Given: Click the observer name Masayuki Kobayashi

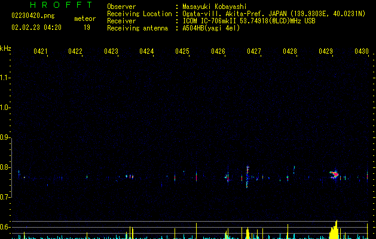Looking at the screenshot, I should [x=215, y=7].
